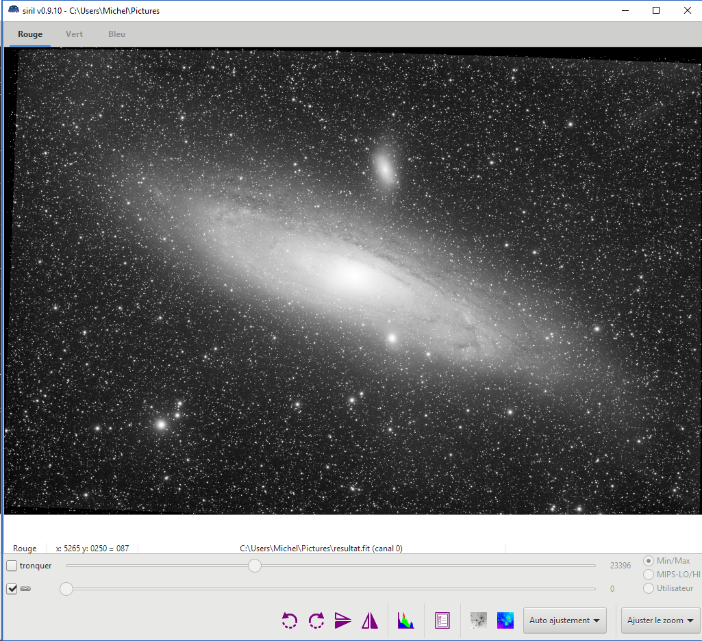Click the Siril app logo in title bar
The width and height of the screenshot is (702, 641).
[14, 10]
